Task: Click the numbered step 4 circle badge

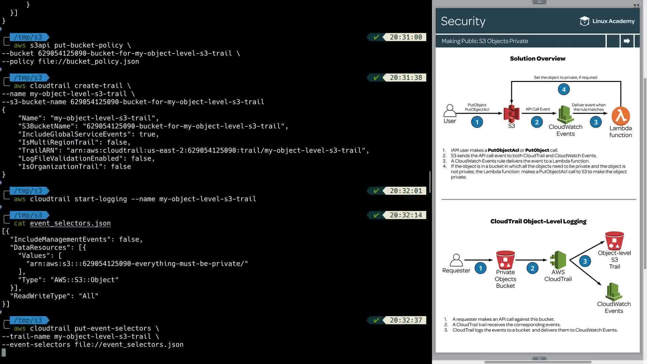Action: pyautogui.click(x=564, y=89)
